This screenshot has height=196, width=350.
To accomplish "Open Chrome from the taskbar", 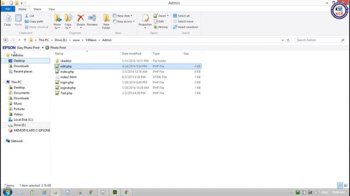I will (x=91, y=192).
